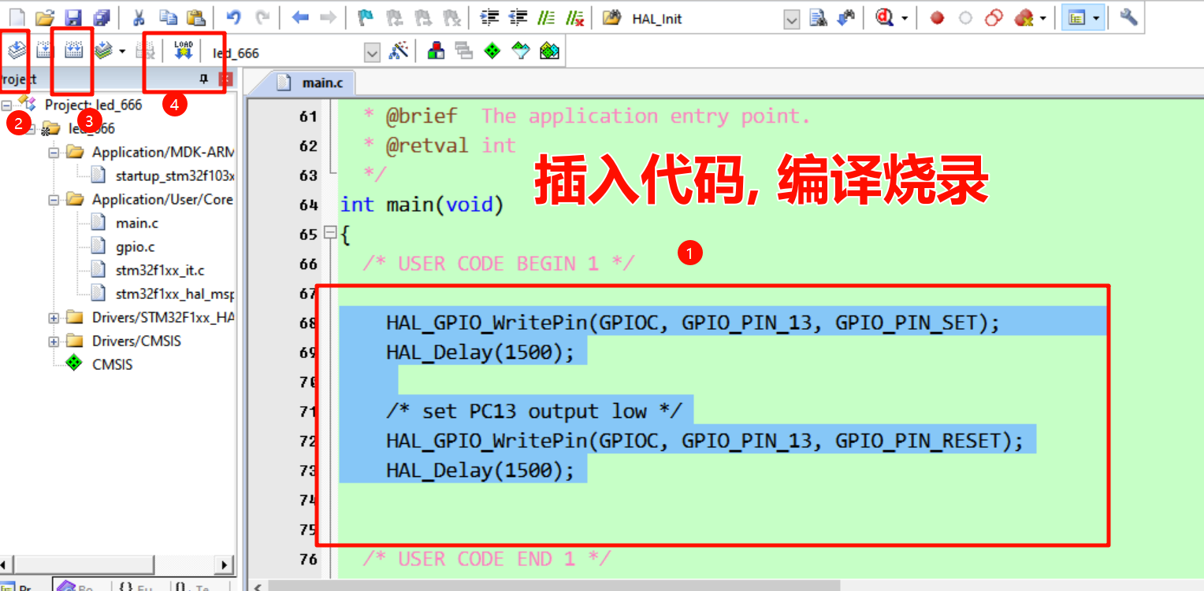This screenshot has width=1204, height=591.
Task: Open Manage Project Items
Action: pos(436,52)
